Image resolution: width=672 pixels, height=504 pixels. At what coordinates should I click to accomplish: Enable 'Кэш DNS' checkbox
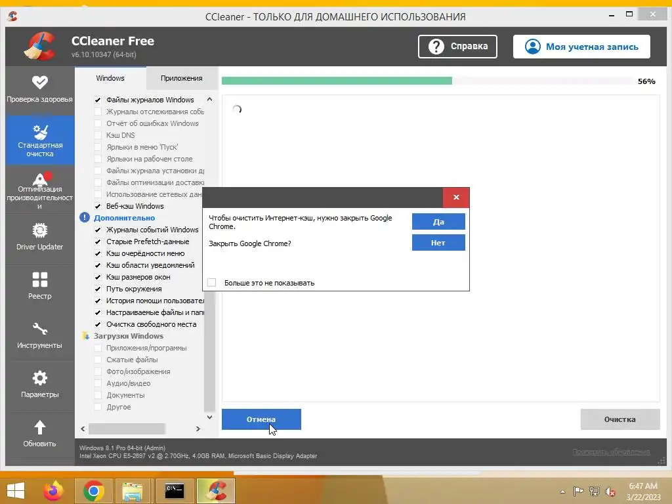(x=98, y=135)
